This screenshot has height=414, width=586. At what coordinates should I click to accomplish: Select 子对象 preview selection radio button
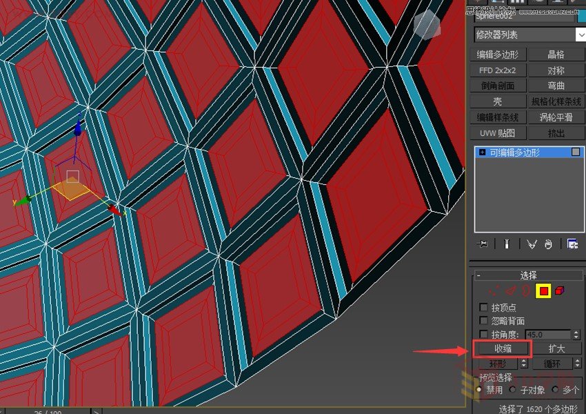512,390
